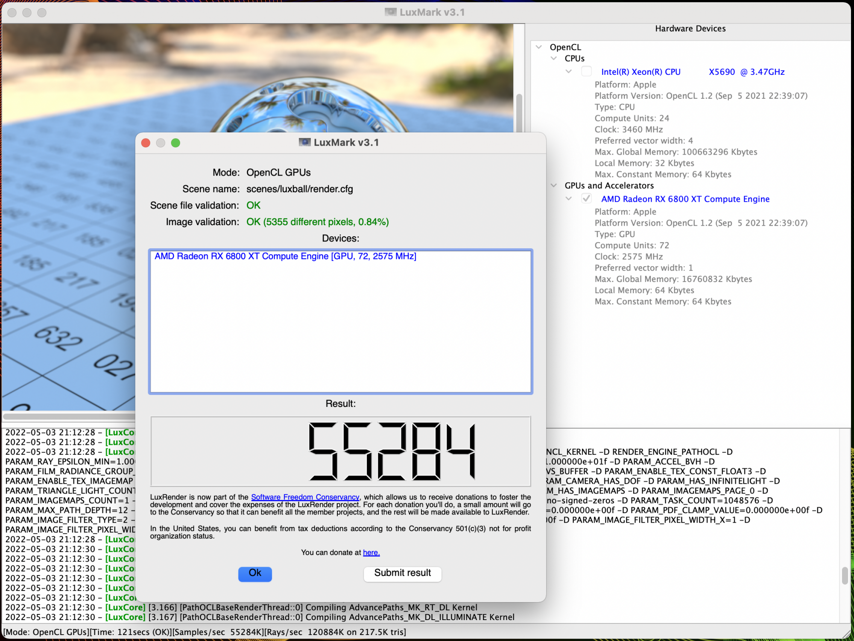Toggle the AMD Radeon RX 6800 XT checkbox
The height and width of the screenshot is (641, 854).
pos(587,198)
